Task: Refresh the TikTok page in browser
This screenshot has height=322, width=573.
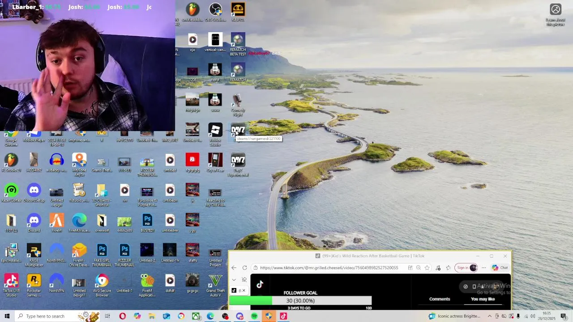Action: coord(244,268)
